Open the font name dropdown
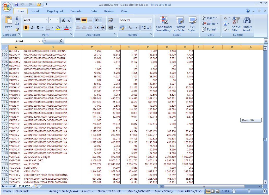 click(x=46, y=20)
